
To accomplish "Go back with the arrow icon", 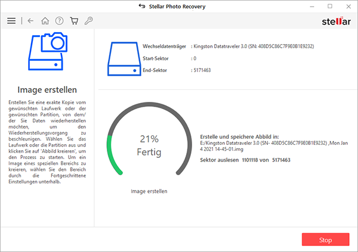I will pyautogui.click(x=30, y=21).
